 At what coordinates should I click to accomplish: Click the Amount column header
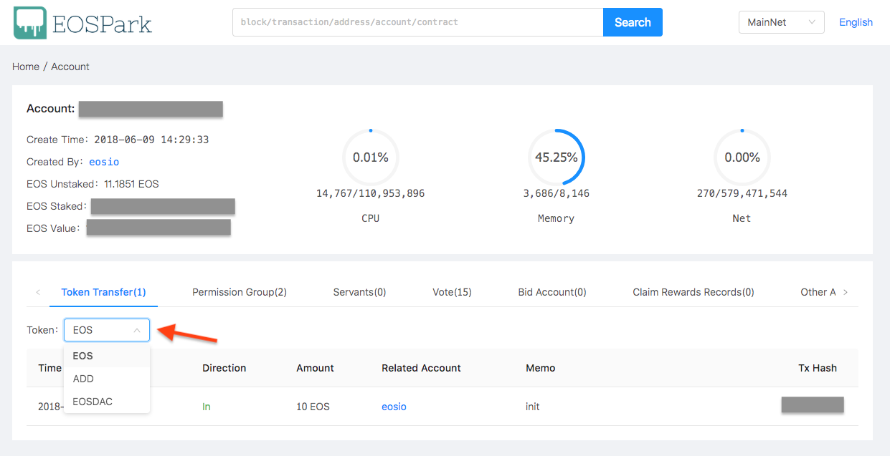tap(316, 368)
